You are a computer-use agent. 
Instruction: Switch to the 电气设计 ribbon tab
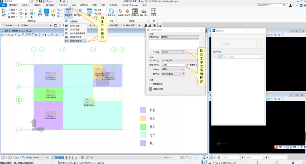(x=50, y=5)
